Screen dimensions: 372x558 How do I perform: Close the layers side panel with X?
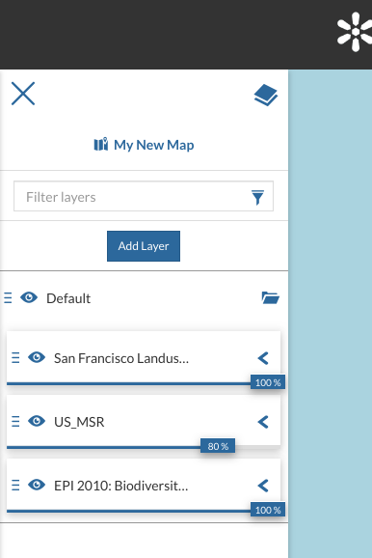pyautogui.click(x=23, y=94)
